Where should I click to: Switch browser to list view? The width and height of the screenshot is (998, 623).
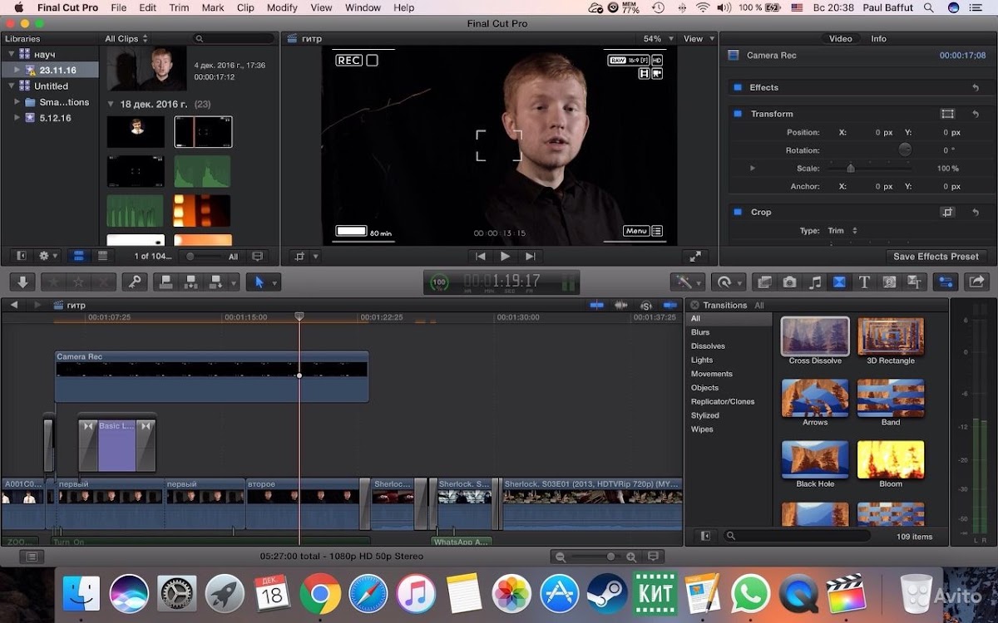point(102,256)
